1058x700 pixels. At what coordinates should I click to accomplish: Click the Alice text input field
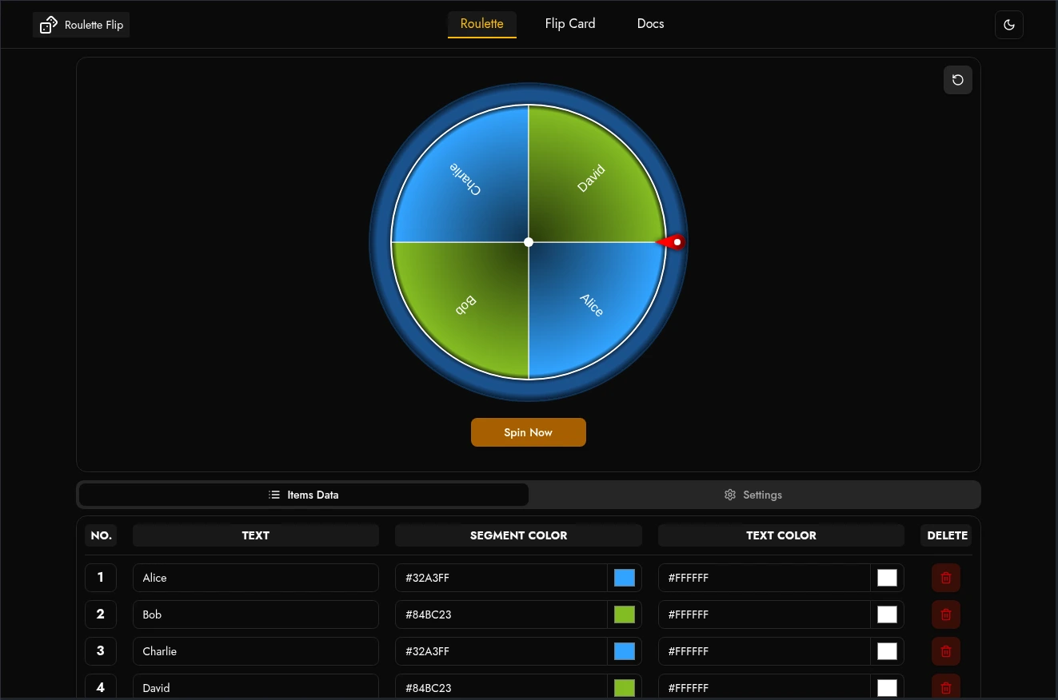pos(256,578)
